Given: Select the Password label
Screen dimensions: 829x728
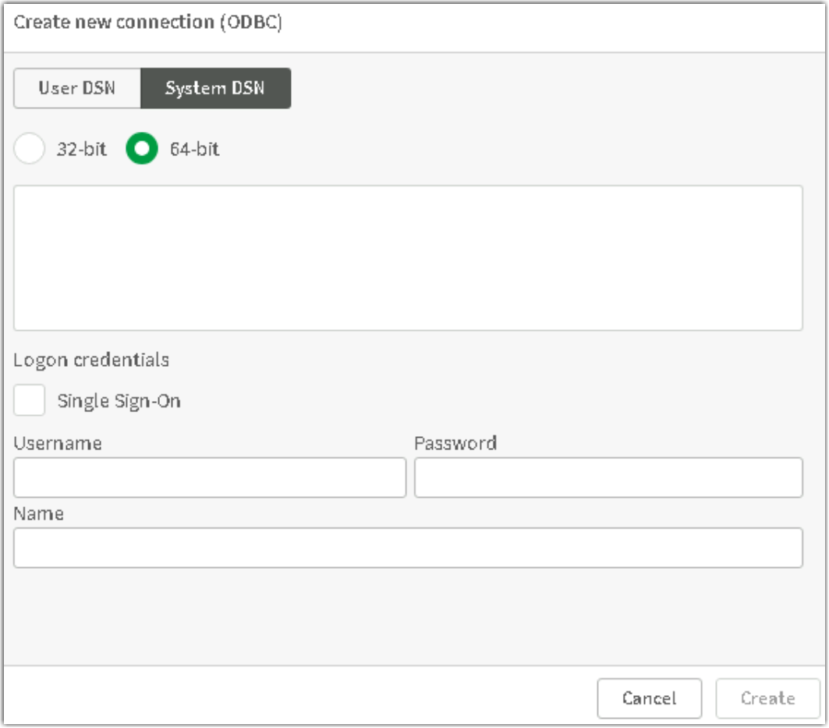Looking at the screenshot, I should pos(454,443).
